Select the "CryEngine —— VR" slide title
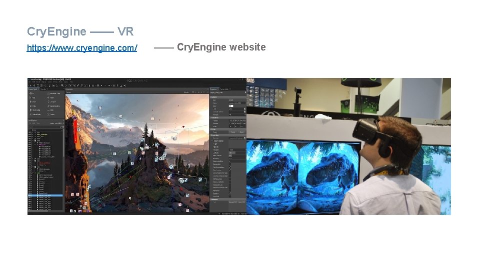Viewport: 480px width, 270px height. 80,31
